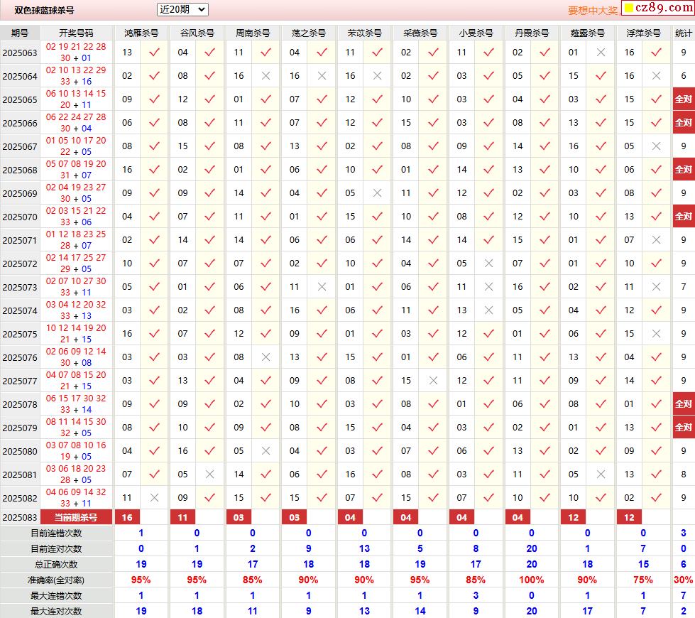This screenshot has height=618, width=695.
Task: Click the 全对 badge in row 2025068
Action: tap(684, 170)
